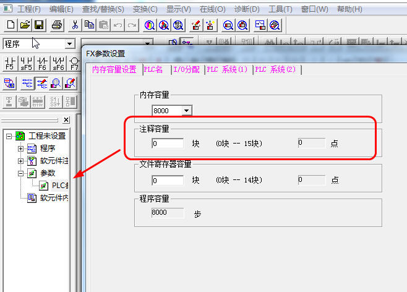Screen dimensions: 407x292
Task: Open the 在线(O) menu
Action: coord(212,9)
